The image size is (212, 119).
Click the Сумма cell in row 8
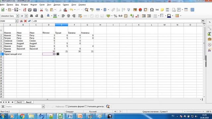(10, 52)
